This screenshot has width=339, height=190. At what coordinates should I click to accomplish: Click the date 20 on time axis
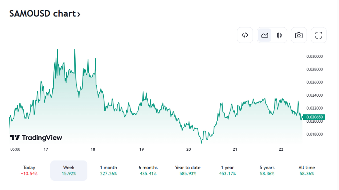click(x=188, y=149)
